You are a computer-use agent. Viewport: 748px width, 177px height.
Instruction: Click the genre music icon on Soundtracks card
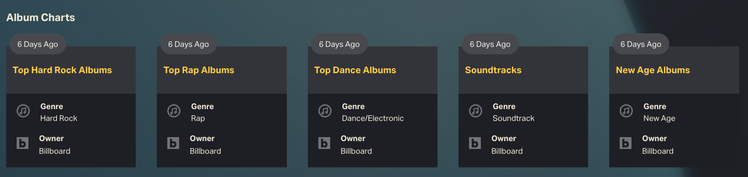pos(476,111)
